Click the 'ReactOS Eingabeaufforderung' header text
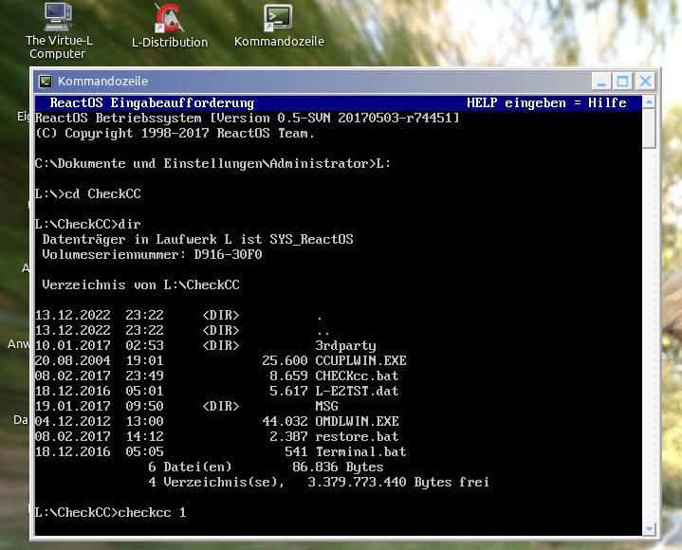The width and height of the screenshot is (682, 550). pos(152,103)
